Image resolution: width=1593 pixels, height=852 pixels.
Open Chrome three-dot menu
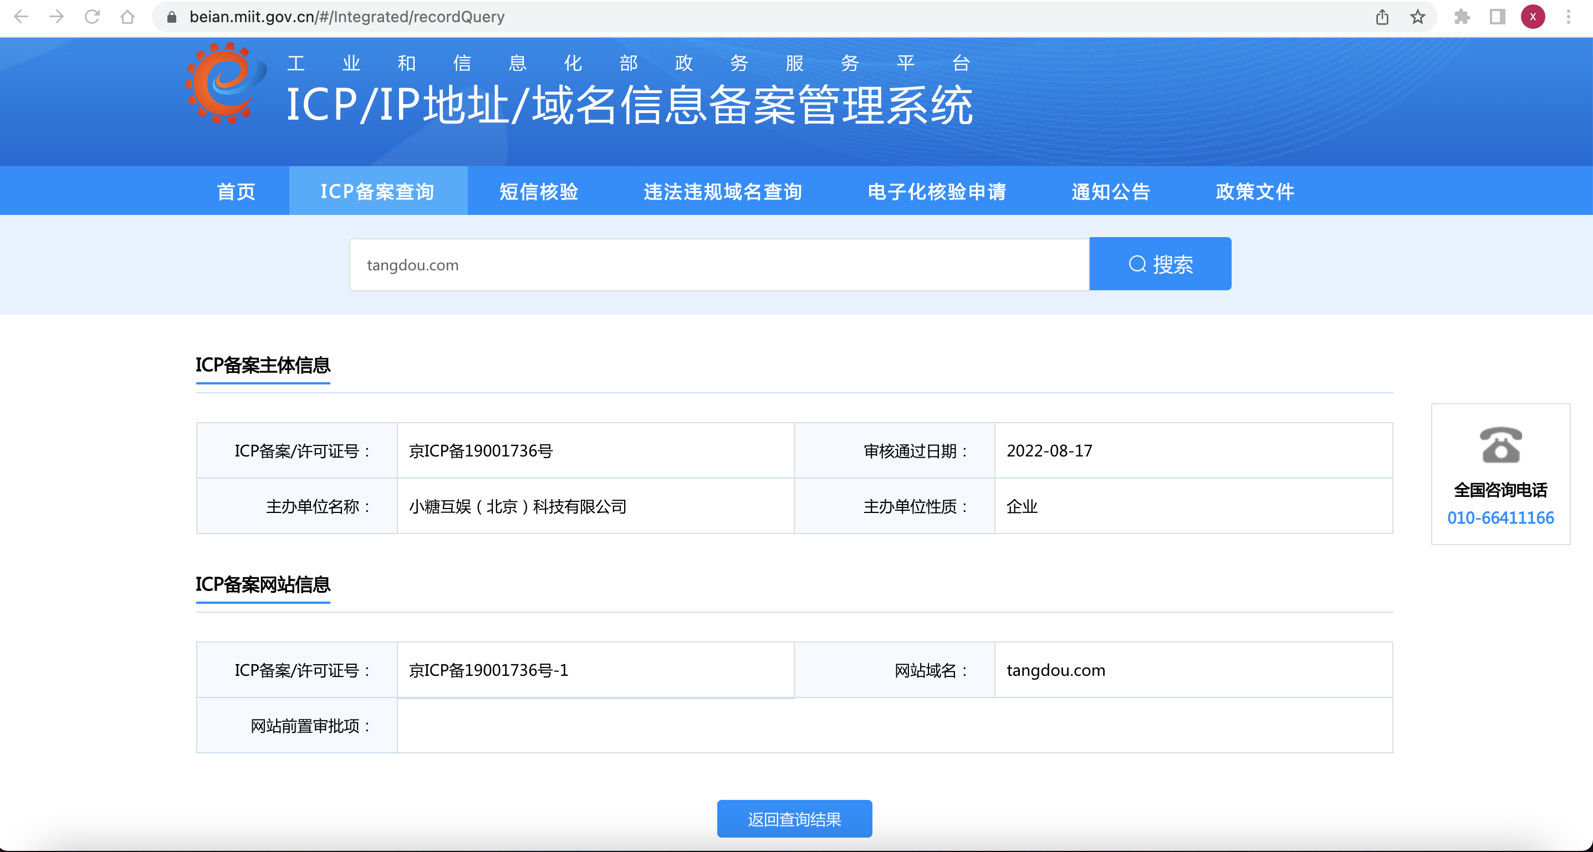(1568, 17)
